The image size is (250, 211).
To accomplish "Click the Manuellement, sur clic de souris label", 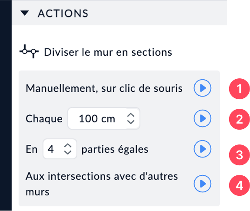I will point(104,88).
